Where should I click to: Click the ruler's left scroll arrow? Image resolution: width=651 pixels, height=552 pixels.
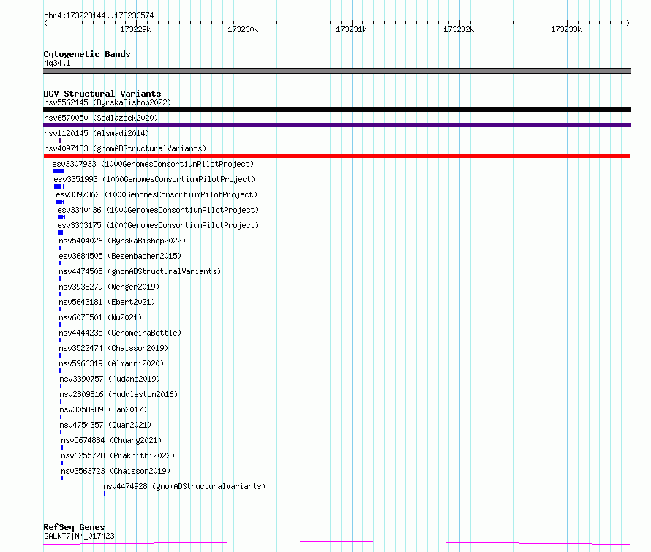45,23
